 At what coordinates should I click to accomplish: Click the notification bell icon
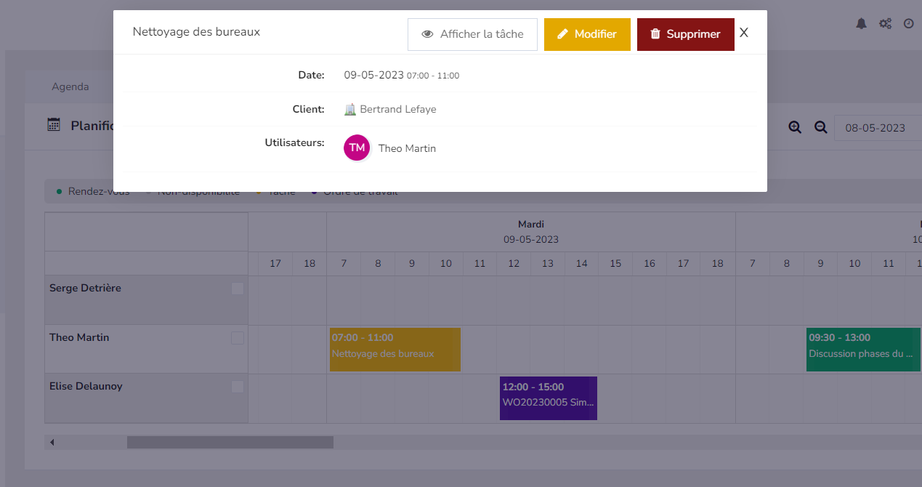pyautogui.click(x=861, y=23)
